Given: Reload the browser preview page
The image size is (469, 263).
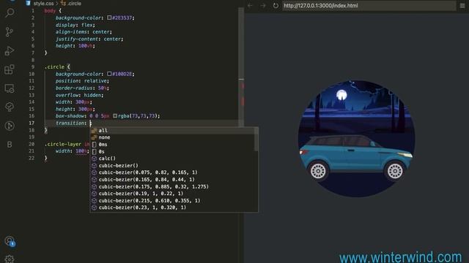Looking at the screenshot, I should 276,5.
